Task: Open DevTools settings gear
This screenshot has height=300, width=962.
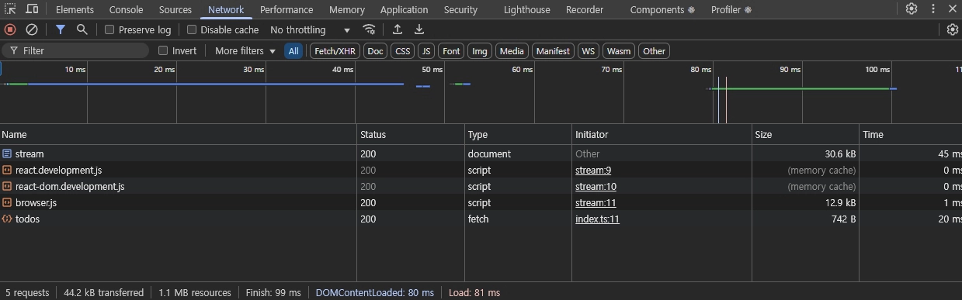Action: (x=912, y=9)
